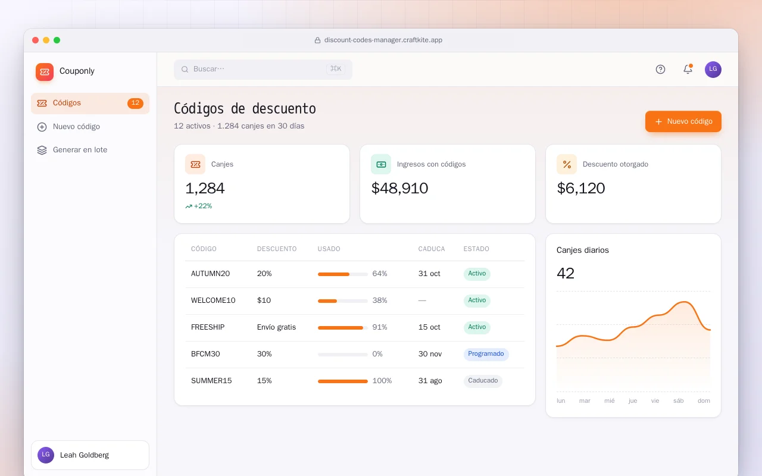Click the CADUCA column header
Image resolution: width=762 pixels, height=476 pixels.
[x=432, y=249]
